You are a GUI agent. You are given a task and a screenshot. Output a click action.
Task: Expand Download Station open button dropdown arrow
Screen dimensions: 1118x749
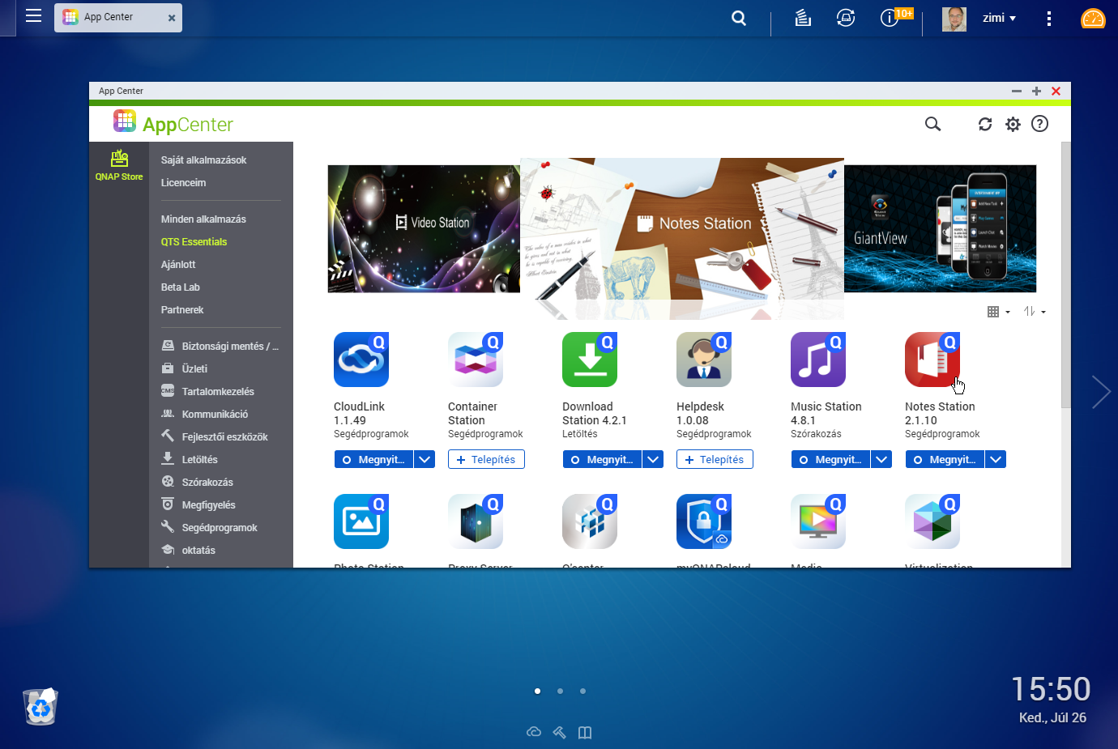coord(653,459)
